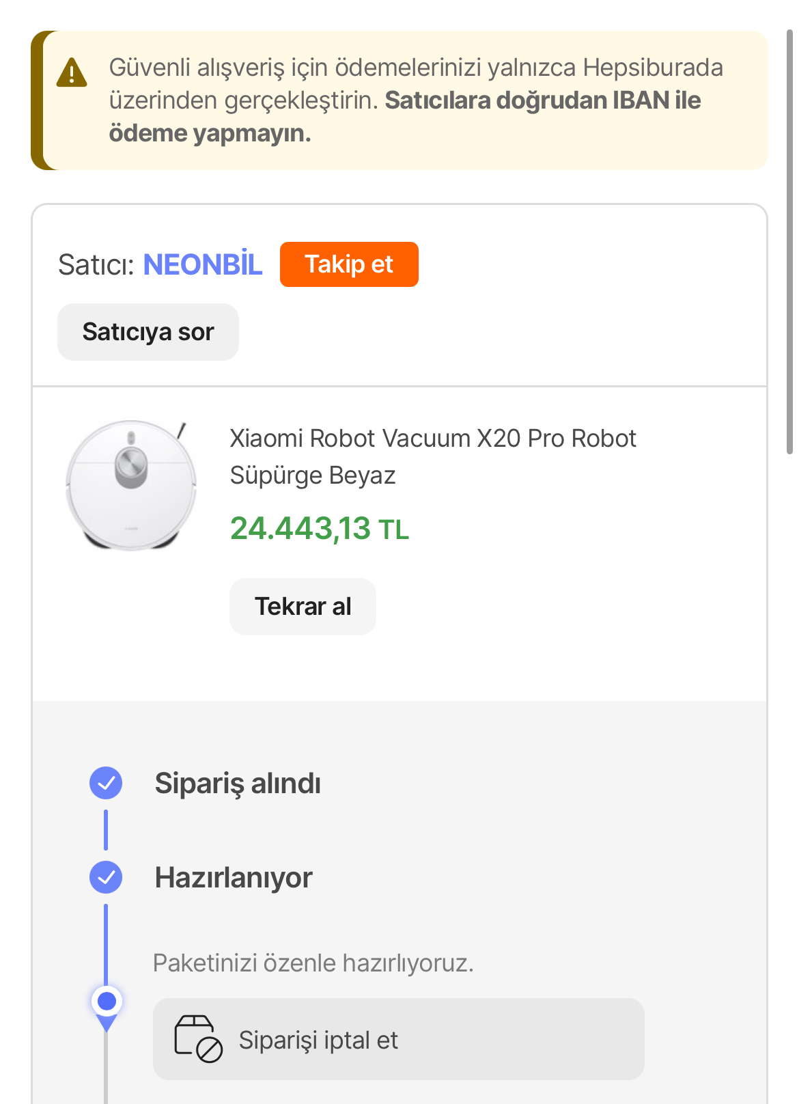The height and width of the screenshot is (1104, 799).
Task: Open the NEONBİL seller page
Action: click(202, 264)
